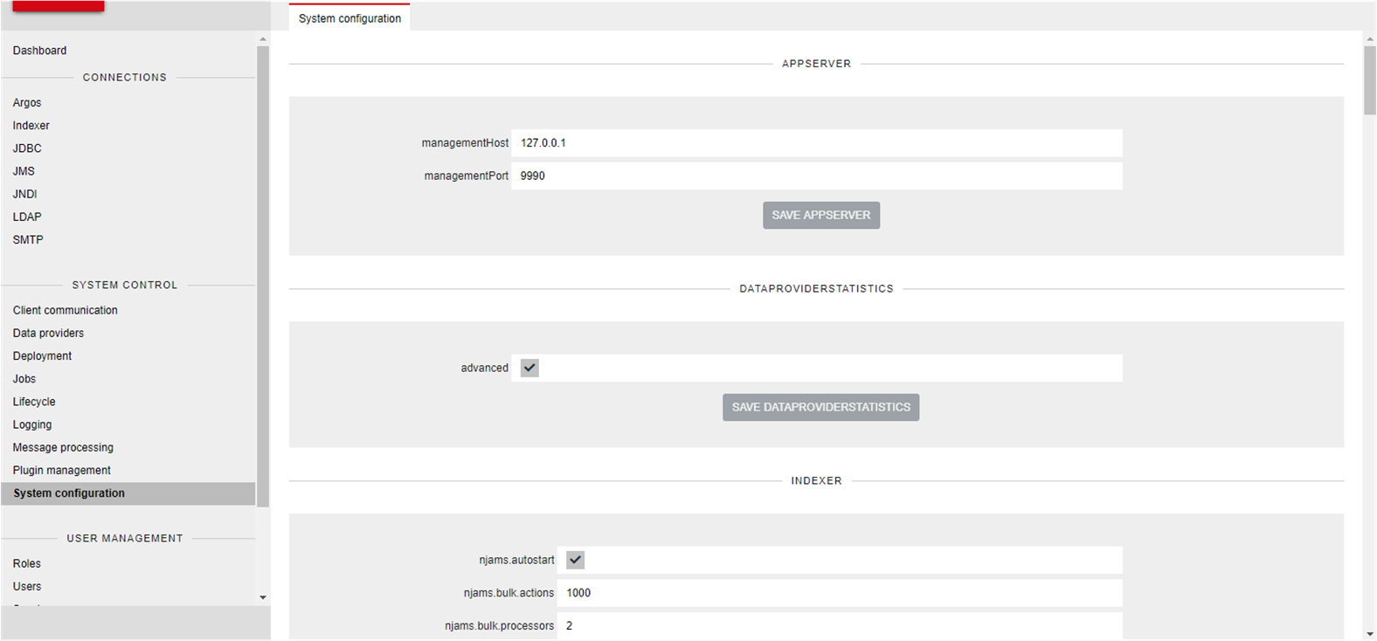Select the System configuration tab
This screenshot has height=641, width=1377.
(x=349, y=17)
